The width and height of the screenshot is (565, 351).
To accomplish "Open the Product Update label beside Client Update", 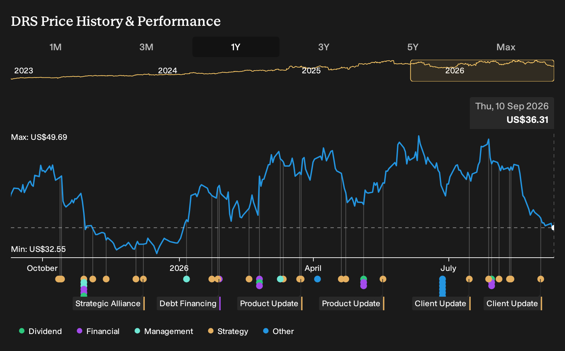I will click(352, 303).
